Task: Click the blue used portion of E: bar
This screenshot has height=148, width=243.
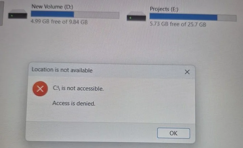Action: click(183, 17)
